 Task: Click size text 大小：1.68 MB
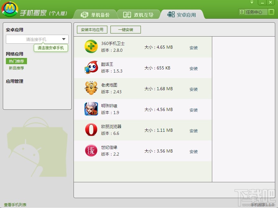(159, 89)
